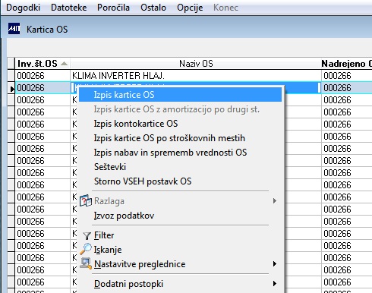372x293 pixels.
Task: Expand the Dodatni postopki submenu arrow
Action: [275, 284]
